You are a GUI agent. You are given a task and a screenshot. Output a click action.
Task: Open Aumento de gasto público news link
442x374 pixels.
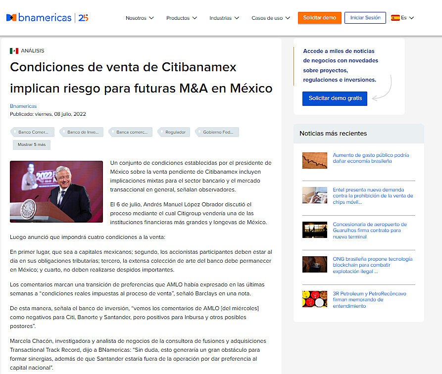[x=371, y=158]
